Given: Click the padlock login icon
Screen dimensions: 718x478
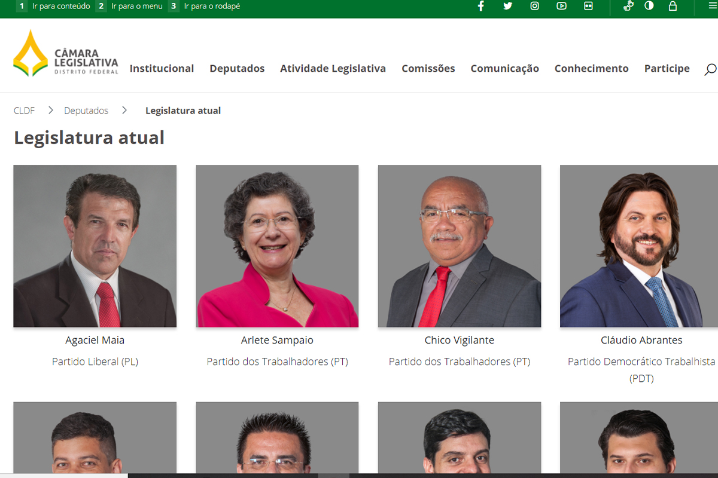Looking at the screenshot, I should pyautogui.click(x=673, y=6).
